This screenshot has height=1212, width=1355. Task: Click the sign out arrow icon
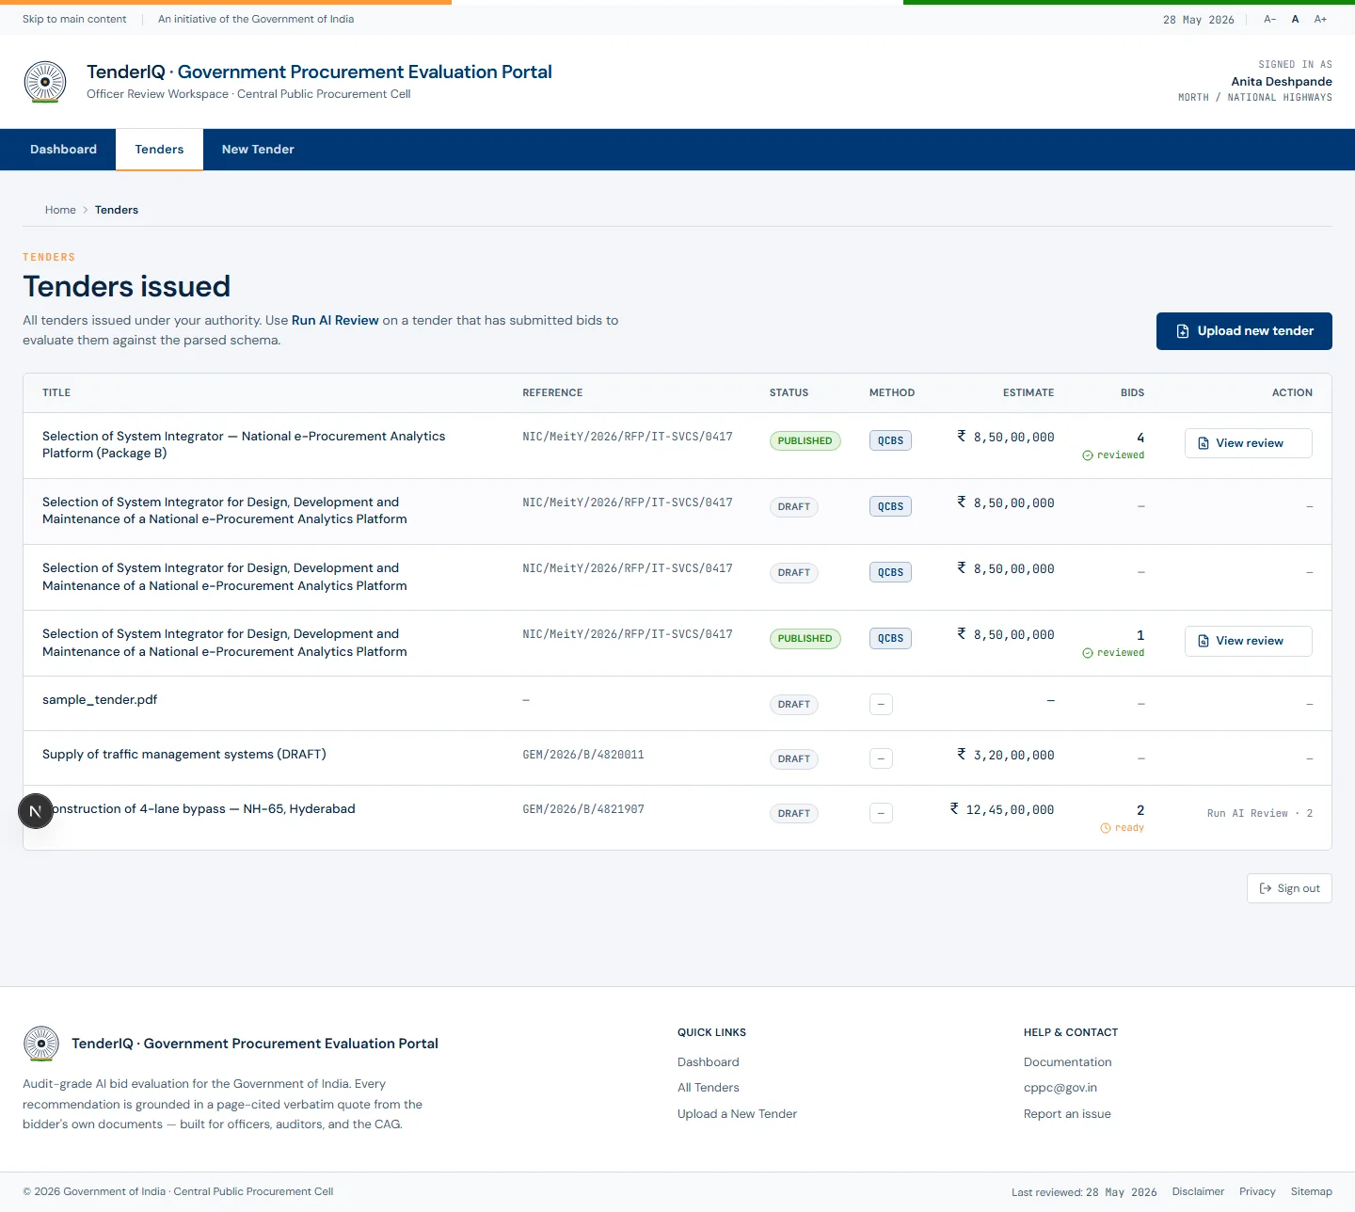tap(1266, 888)
